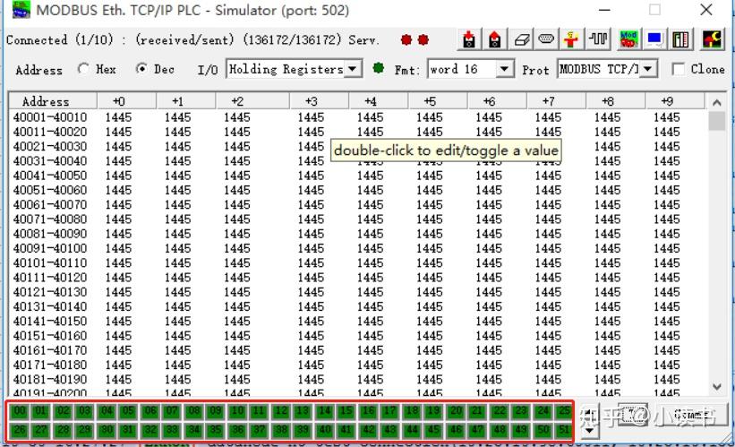Toggle station 05 button
Viewport: 735px width, 447px height.
(x=128, y=411)
